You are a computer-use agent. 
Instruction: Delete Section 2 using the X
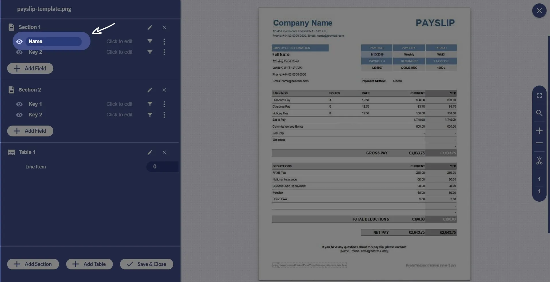pyautogui.click(x=164, y=90)
